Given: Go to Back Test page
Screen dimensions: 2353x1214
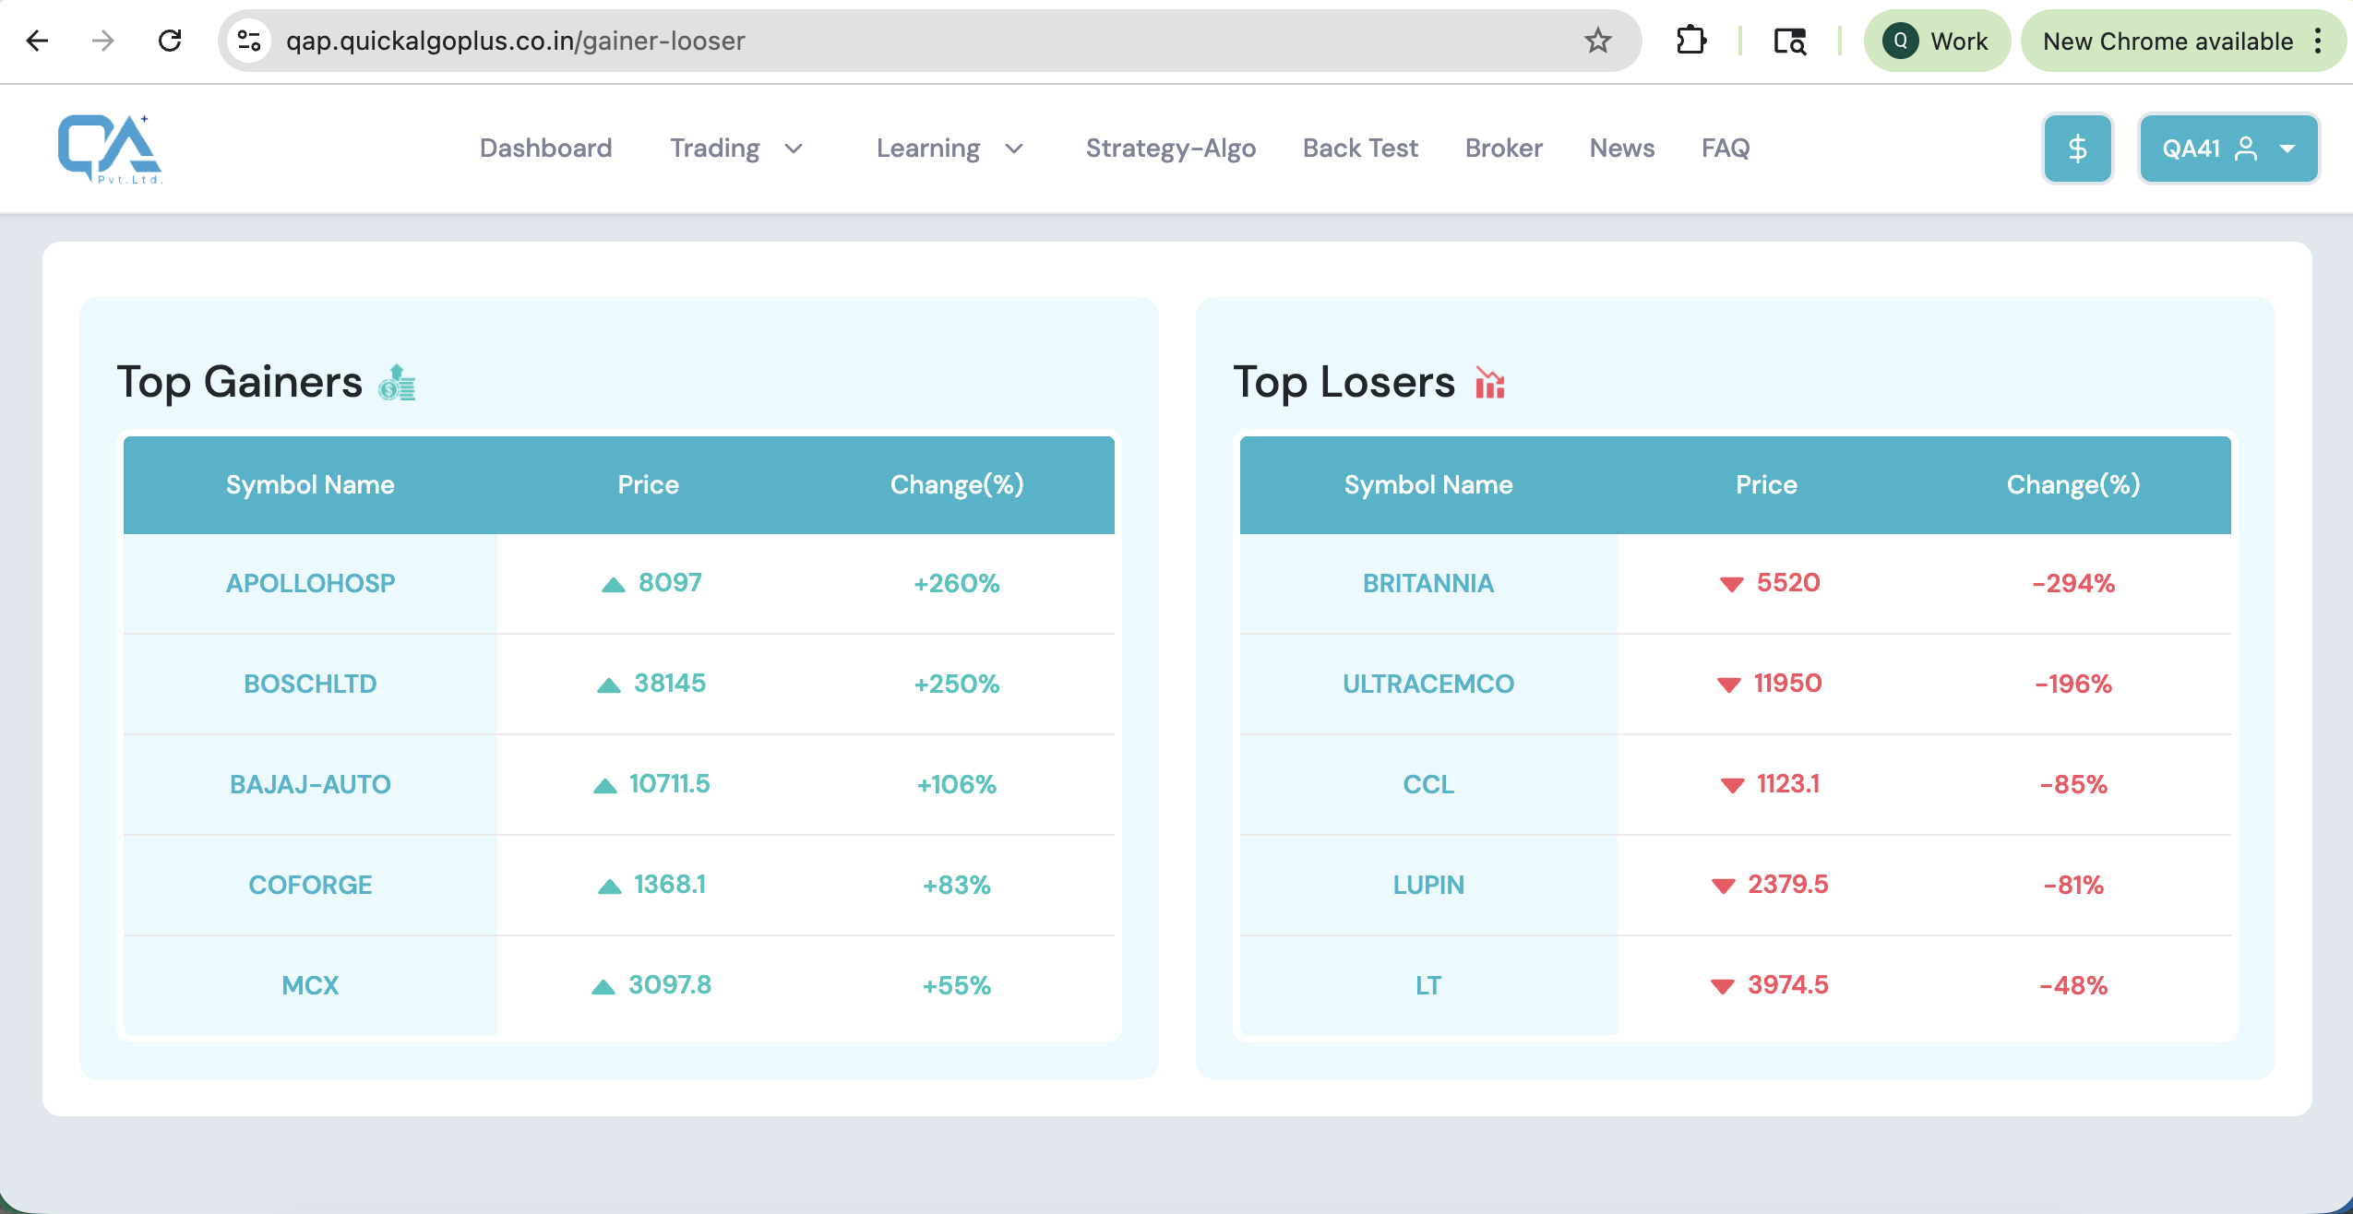Looking at the screenshot, I should 1360,149.
